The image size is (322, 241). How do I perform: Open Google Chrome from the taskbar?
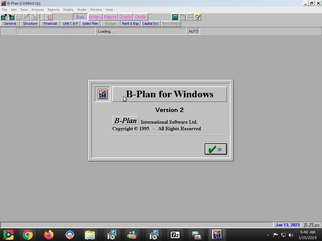pyautogui.click(x=28, y=235)
